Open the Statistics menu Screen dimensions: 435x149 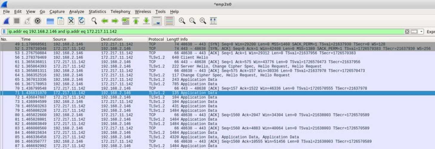click(97, 12)
